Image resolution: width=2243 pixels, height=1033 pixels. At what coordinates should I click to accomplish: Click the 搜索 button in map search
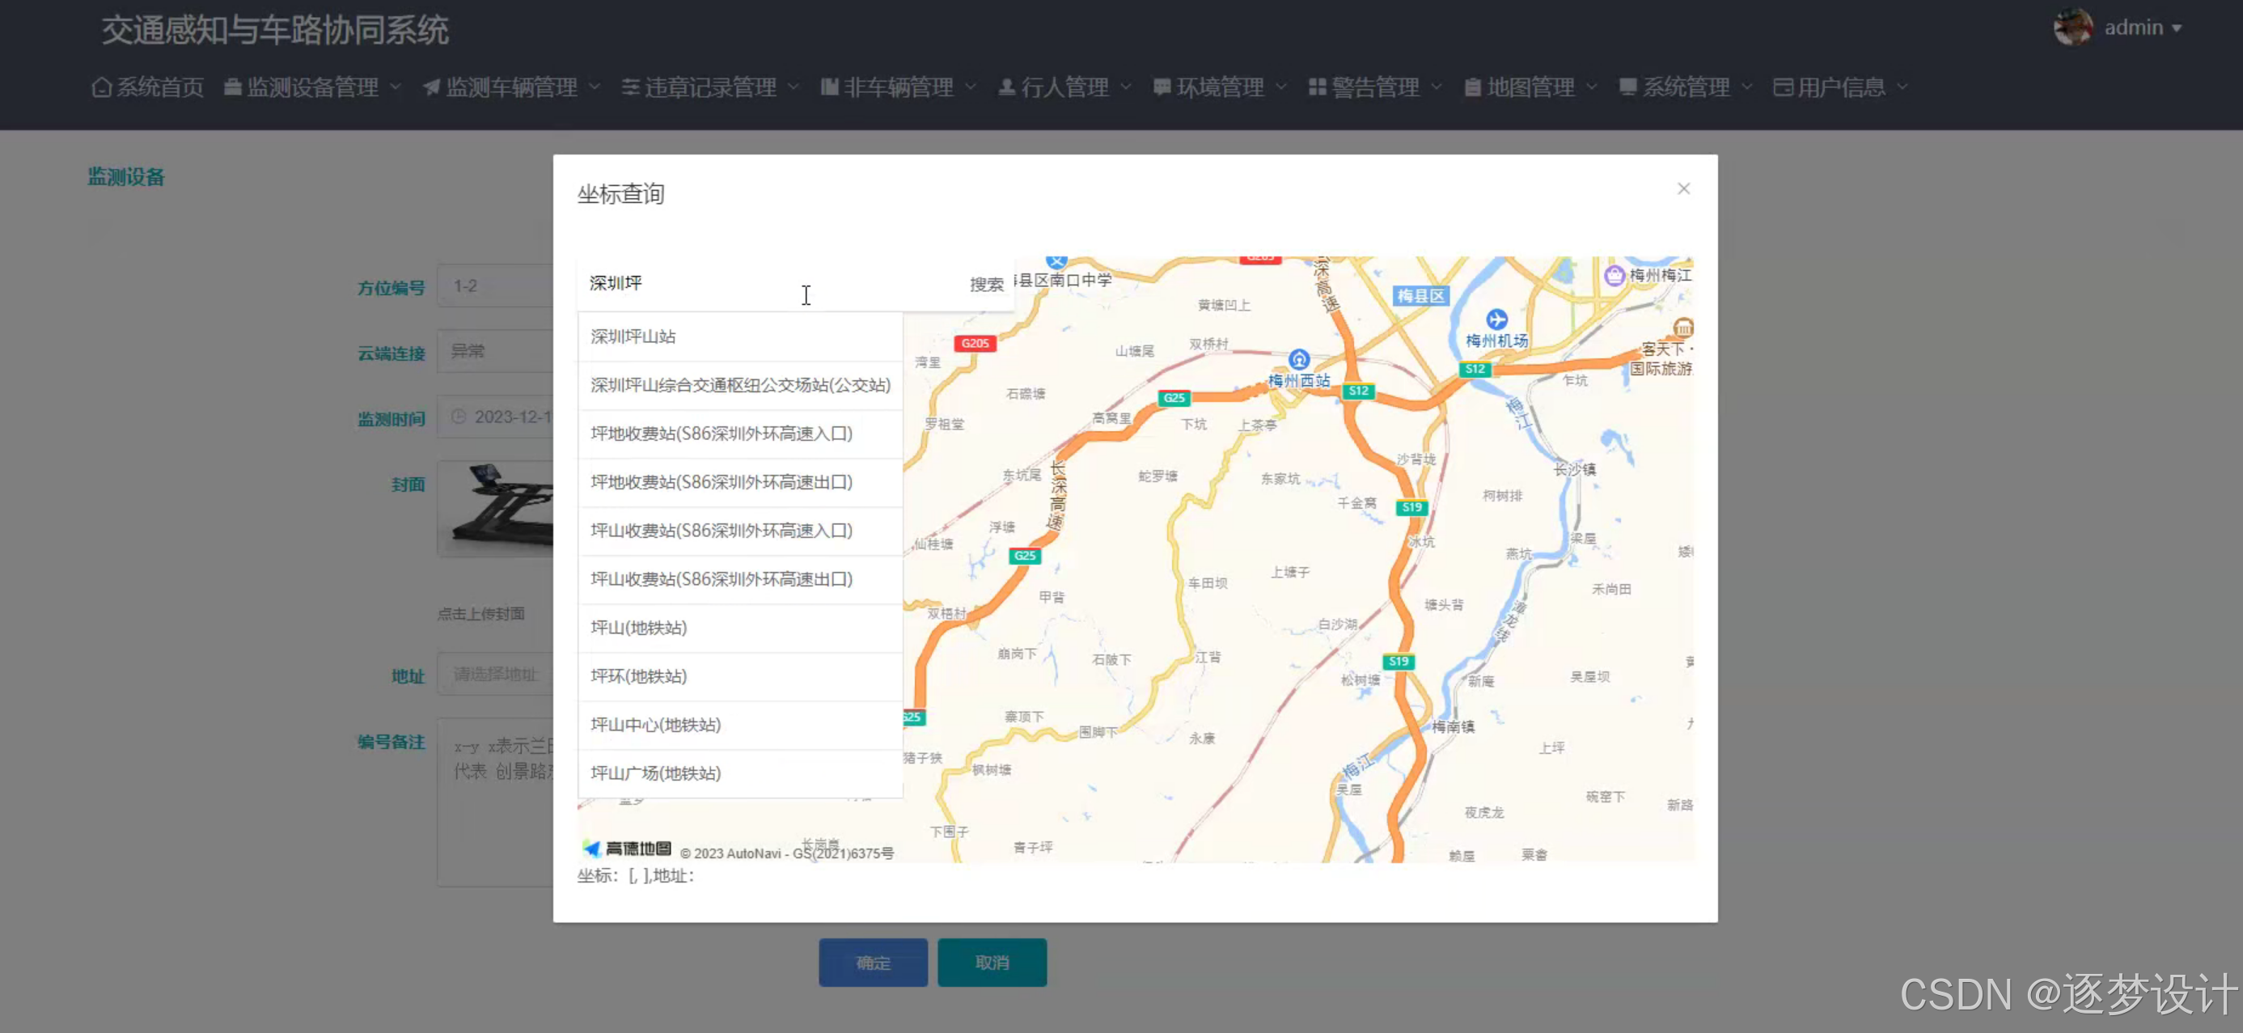point(987,284)
